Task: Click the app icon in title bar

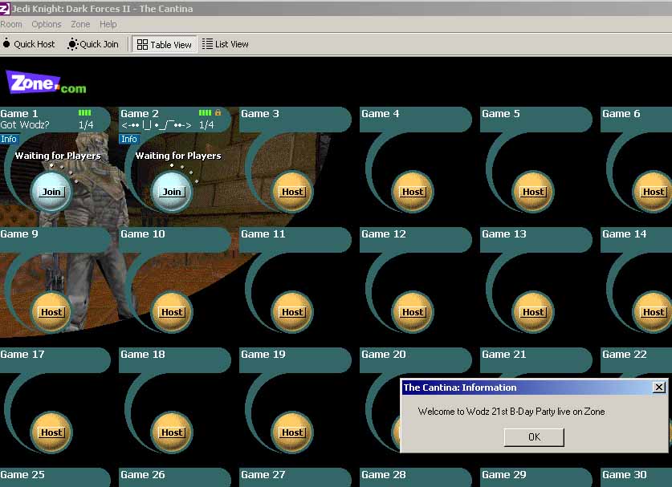Action: (x=4, y=8)
